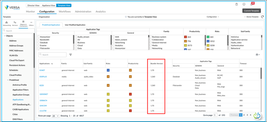Open Address Groups in the tree
Viewport: 267px width, 122px height.
(16, 46)
